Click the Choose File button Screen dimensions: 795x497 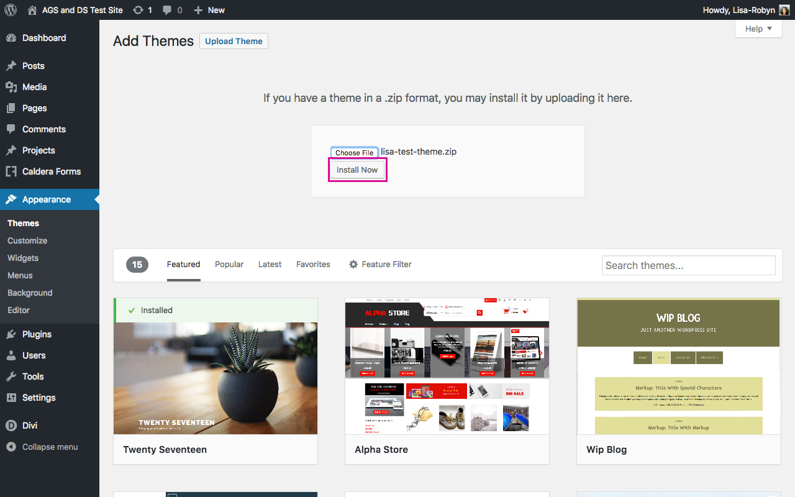[x=354, y=152]
